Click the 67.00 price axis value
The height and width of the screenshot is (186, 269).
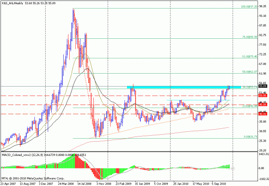coord(263,64)
